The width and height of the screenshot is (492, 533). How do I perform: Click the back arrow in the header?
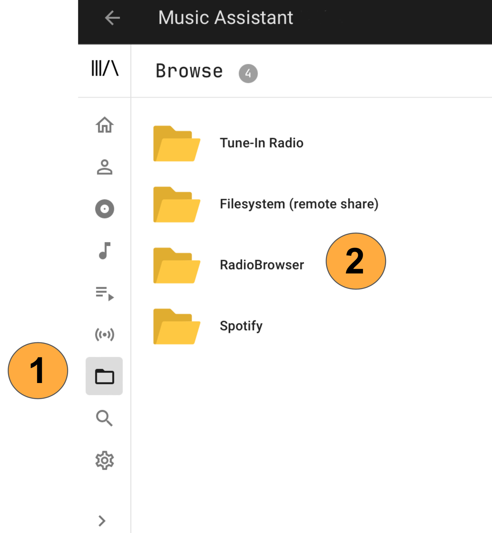(112, 18)
